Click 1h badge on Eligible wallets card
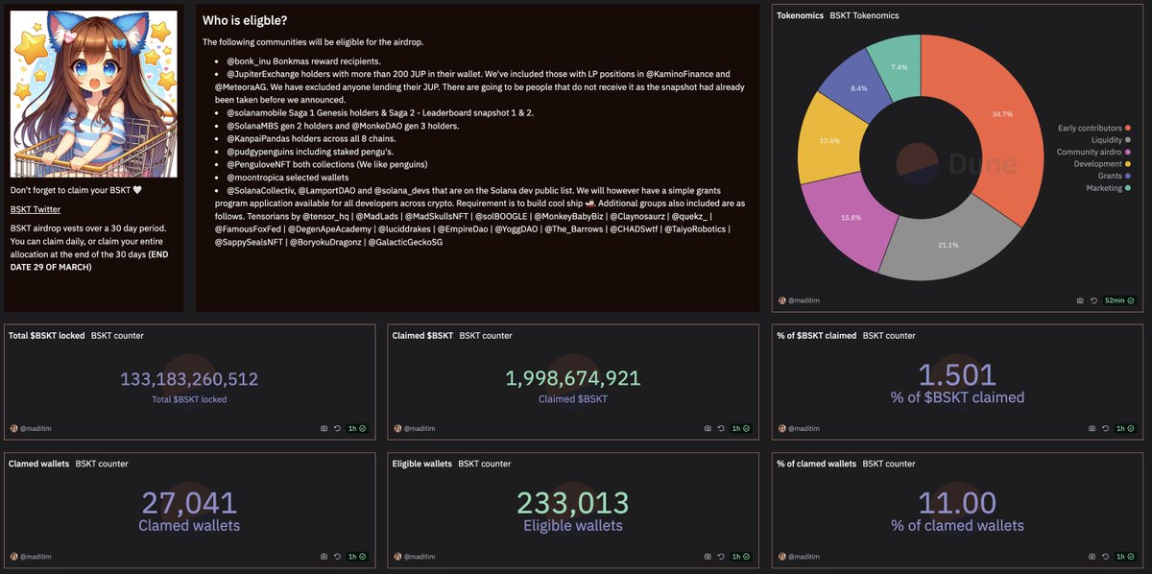1152x574 pixels. coord(741,556)
